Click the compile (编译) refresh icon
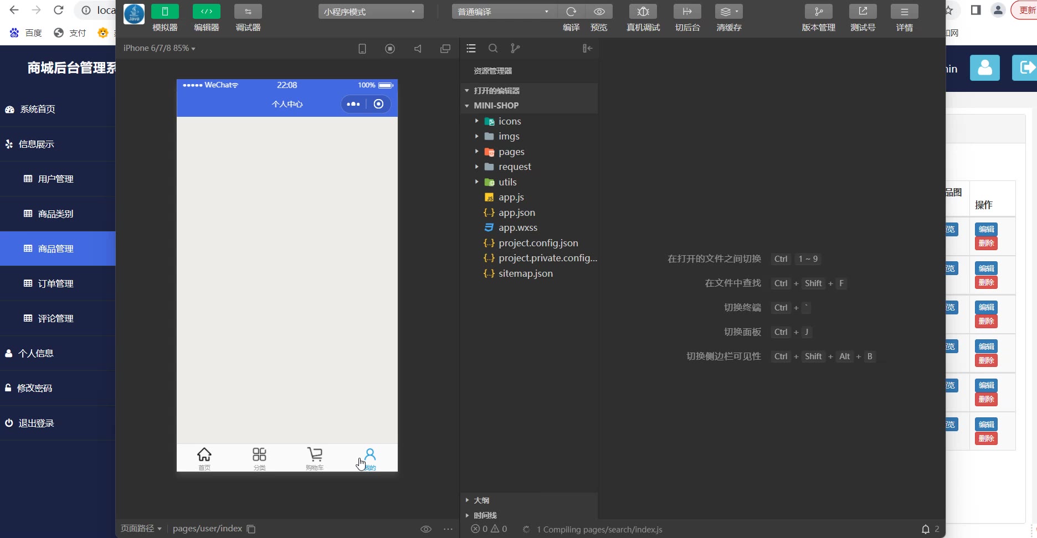This screenshot has height=538, width=1037. pos(571,12)
